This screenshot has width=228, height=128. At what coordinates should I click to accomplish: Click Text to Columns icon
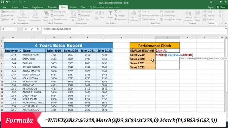133,16
